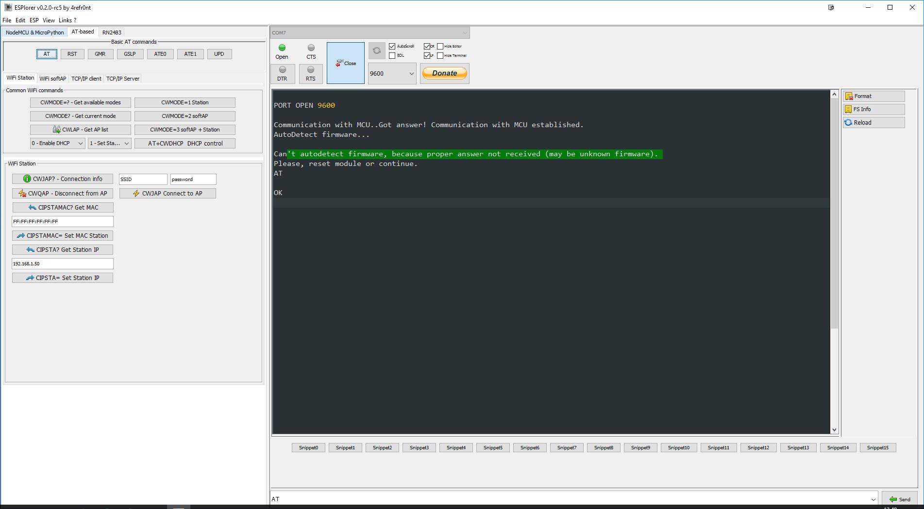924x509 pixels.
Task: Click the Reload button icon
Action: (849, 122)
